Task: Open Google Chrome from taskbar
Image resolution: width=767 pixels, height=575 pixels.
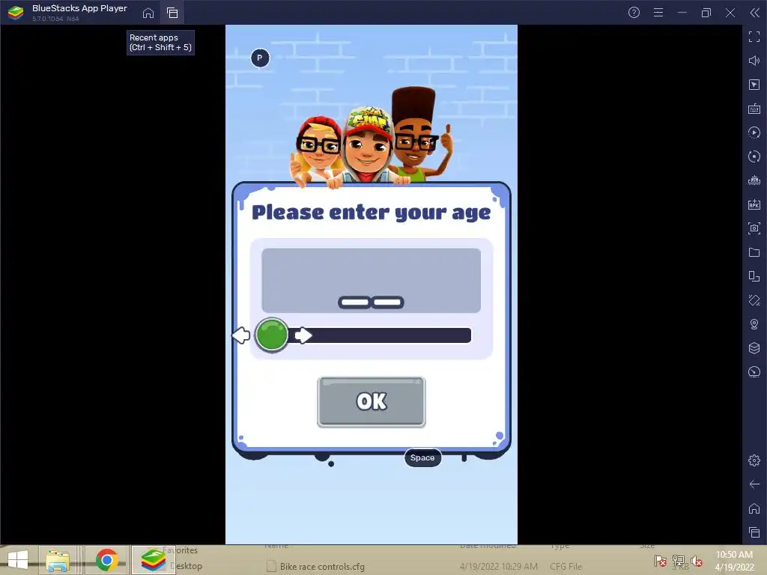Action: [x=106, y=560]
